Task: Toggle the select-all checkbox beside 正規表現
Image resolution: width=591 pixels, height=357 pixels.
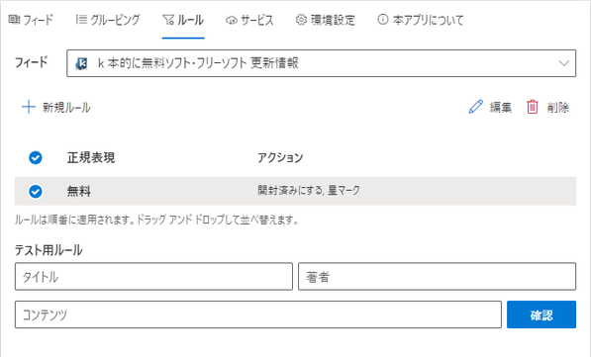Action: (36, 158)
